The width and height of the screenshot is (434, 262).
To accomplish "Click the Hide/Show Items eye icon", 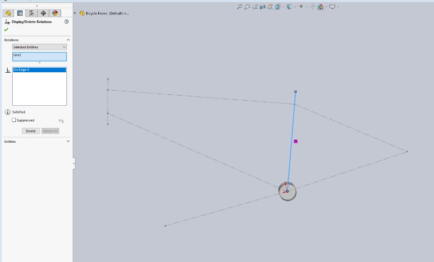I will 301,7.
